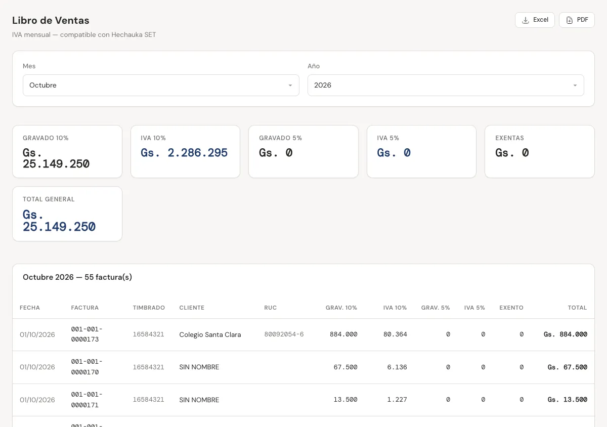Click the Octubre 2026 — 55 factura(s) heading
This screenshot has width=607, height=427.
coord(77,277)
